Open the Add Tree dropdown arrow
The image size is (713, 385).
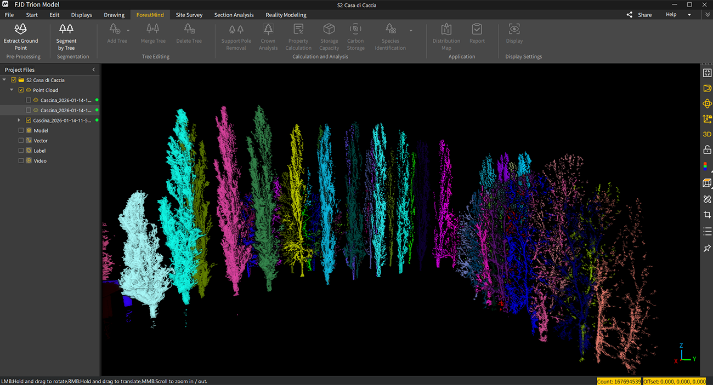(x=128, y=31)
